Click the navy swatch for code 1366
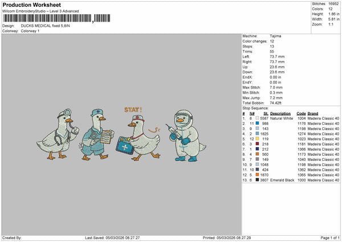 click(257, 149)
